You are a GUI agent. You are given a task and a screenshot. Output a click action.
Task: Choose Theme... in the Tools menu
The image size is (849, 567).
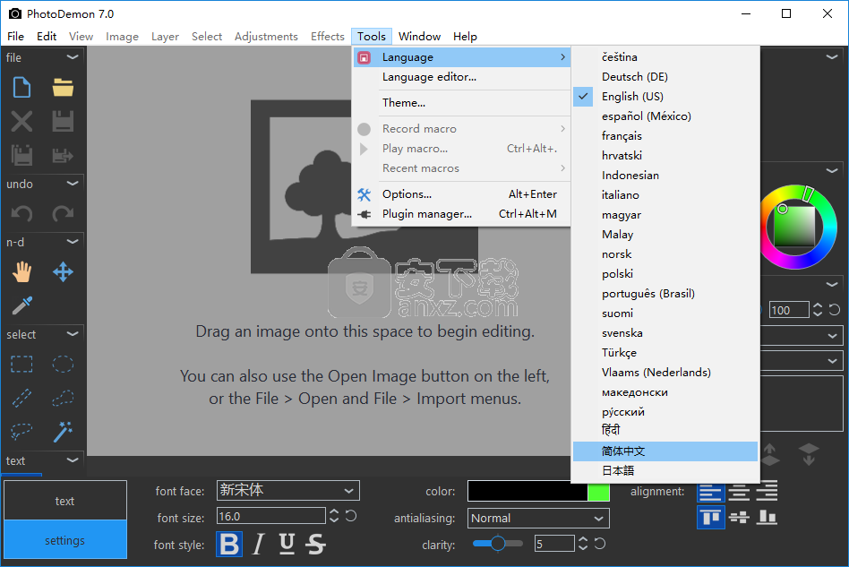pyautogui.click(x=461, y=103)
